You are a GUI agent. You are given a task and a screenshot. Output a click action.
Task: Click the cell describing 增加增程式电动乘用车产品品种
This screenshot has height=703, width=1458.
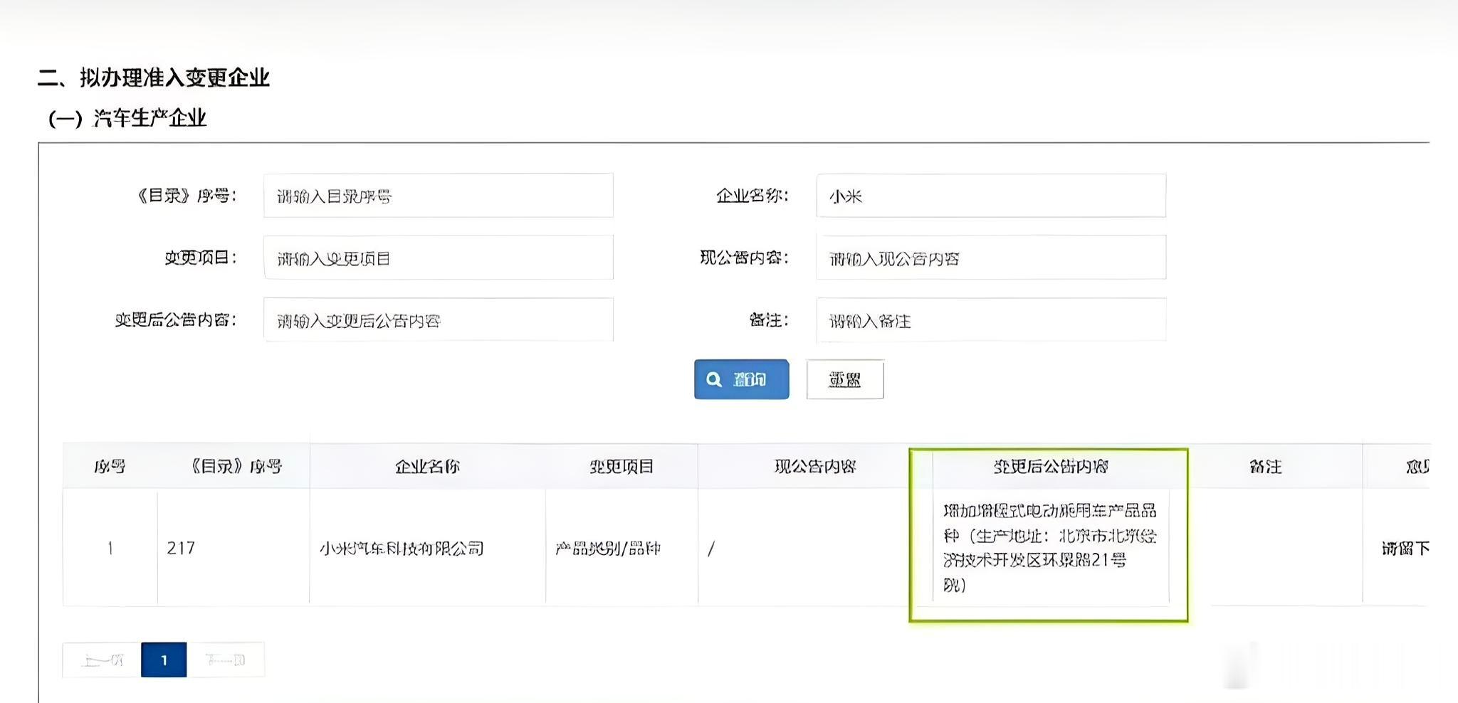[x=1049, y=548]
